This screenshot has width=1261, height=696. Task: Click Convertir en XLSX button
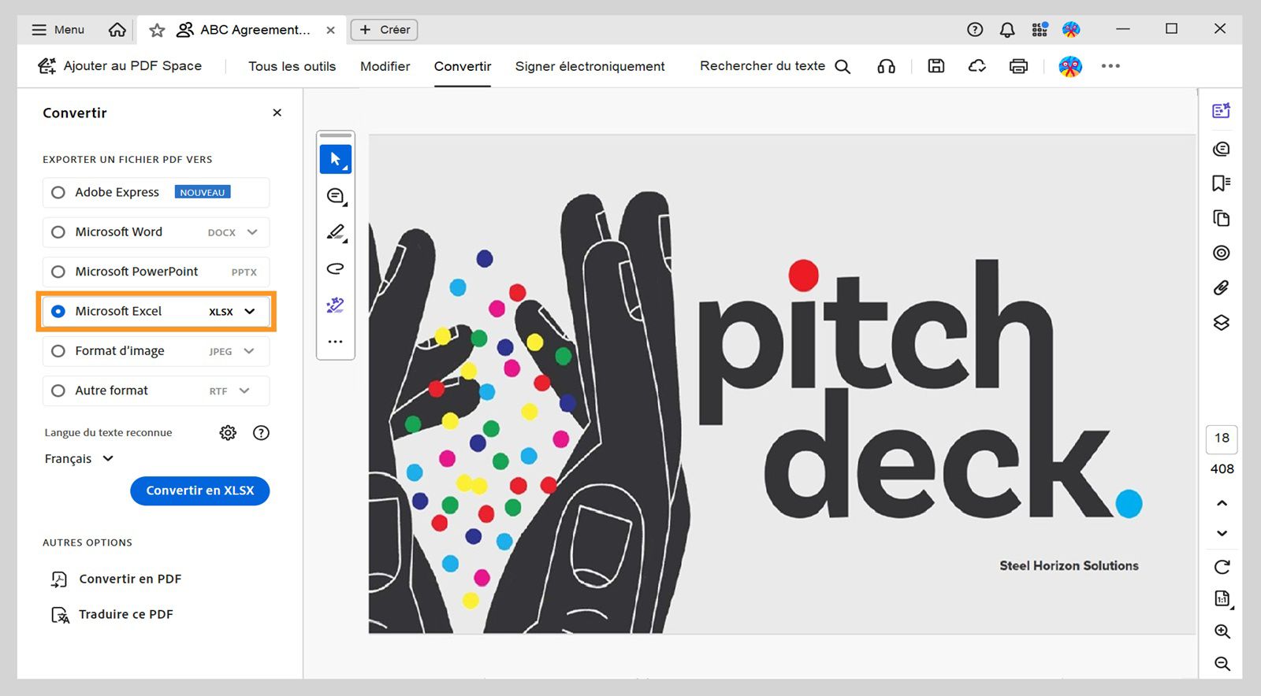tap(200, 491)
